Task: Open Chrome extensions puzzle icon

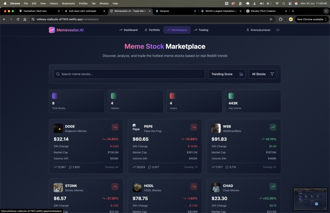Action: pos(280,19)
